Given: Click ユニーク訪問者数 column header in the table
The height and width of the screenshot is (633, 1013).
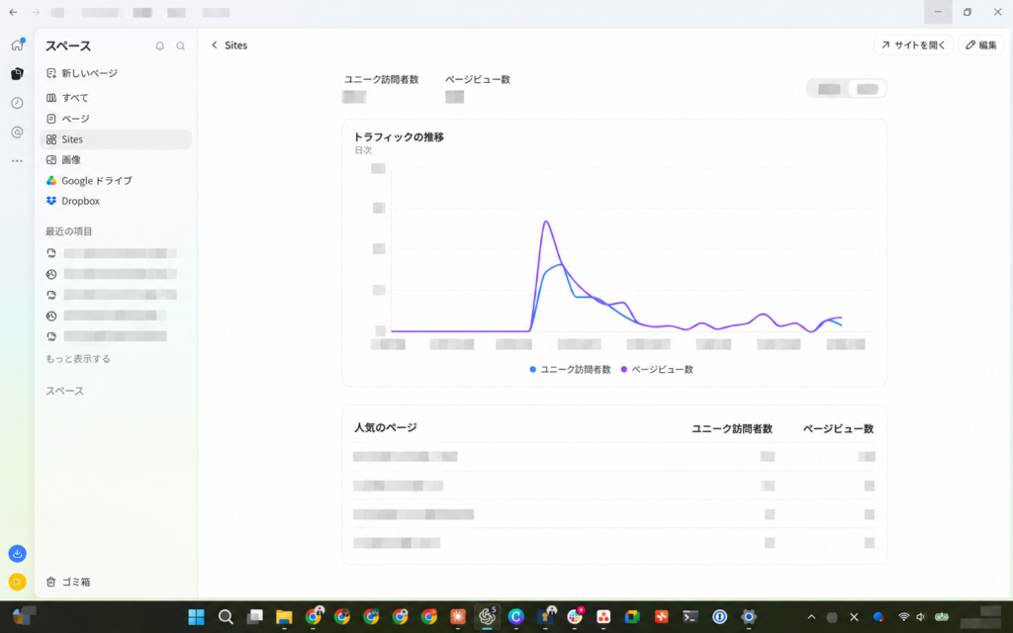Looking at the screenshot, I should pyautogui.click(x=732, y=429).
